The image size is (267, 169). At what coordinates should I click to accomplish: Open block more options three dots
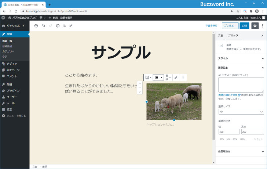tap(183, 78)
